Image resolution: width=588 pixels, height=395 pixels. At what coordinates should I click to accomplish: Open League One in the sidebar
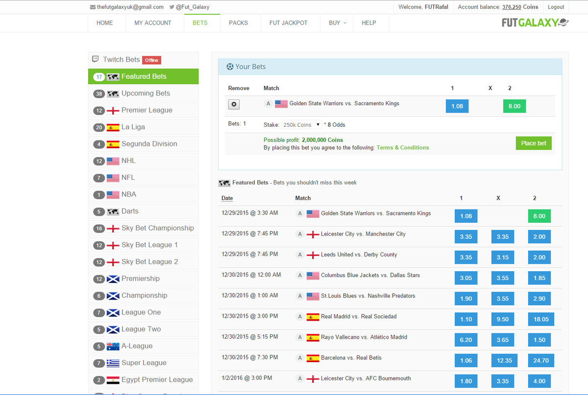tap(143, 312)
